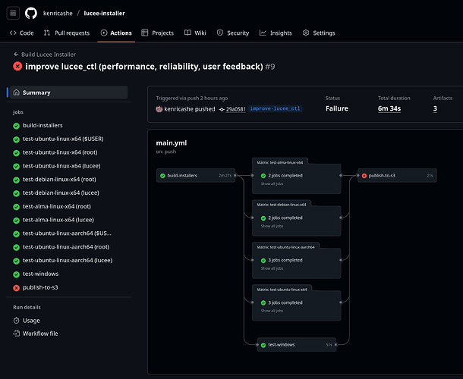Open the kenricashe owner link
The height and width of the screenshot is (379, 463).
click(58, 14)
